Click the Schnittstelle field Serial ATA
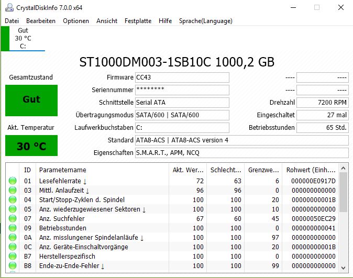The height and width of the screenshot is (278, 353). tap(182, 103)
